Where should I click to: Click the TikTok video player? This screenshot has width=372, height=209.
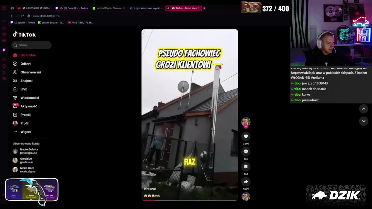pyautogui.click(x=189, y=115)
